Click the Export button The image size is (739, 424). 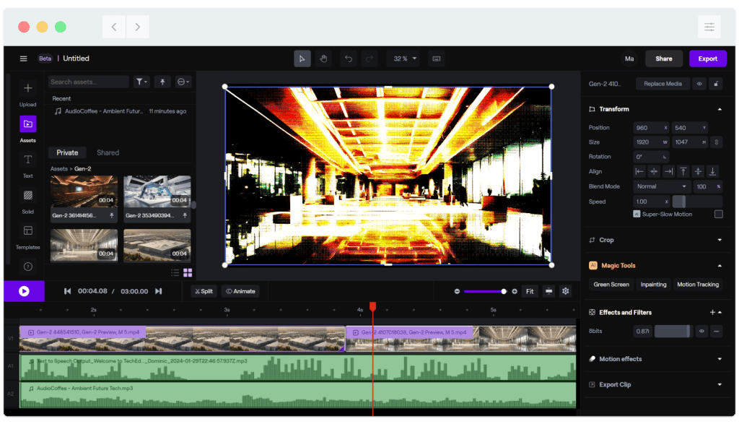click(708, 59)
